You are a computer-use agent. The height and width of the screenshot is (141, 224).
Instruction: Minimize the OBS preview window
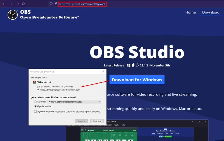pos(192,122)
